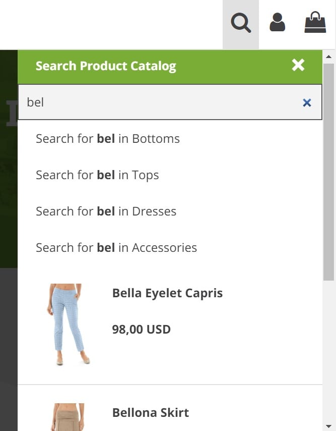Open the Bella Eyelet Capris product image
336x431 pixels.
[69, 325]
